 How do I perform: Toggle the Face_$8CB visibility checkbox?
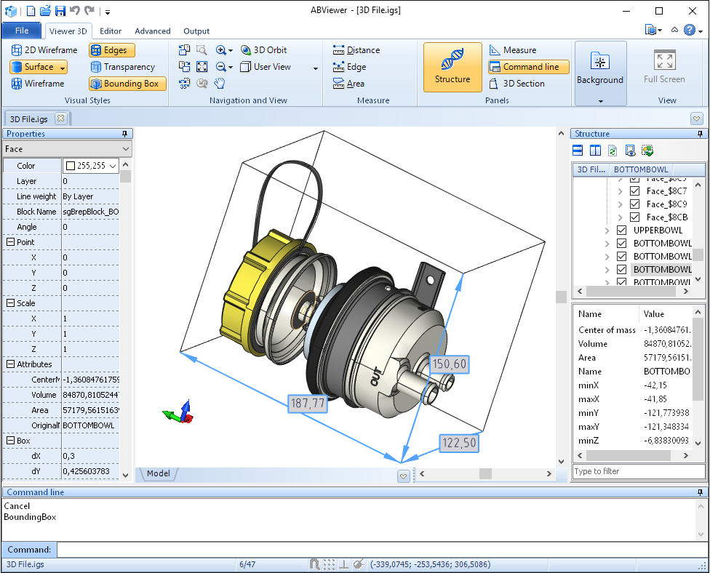[x=634, y=217]
